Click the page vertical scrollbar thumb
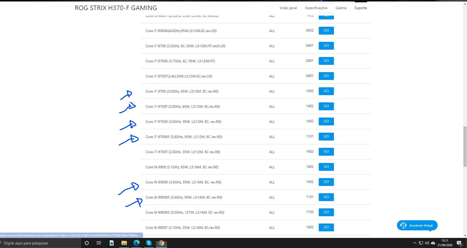Image resolution: width=467 pixels, height=248 pixels. click(465, 147)
